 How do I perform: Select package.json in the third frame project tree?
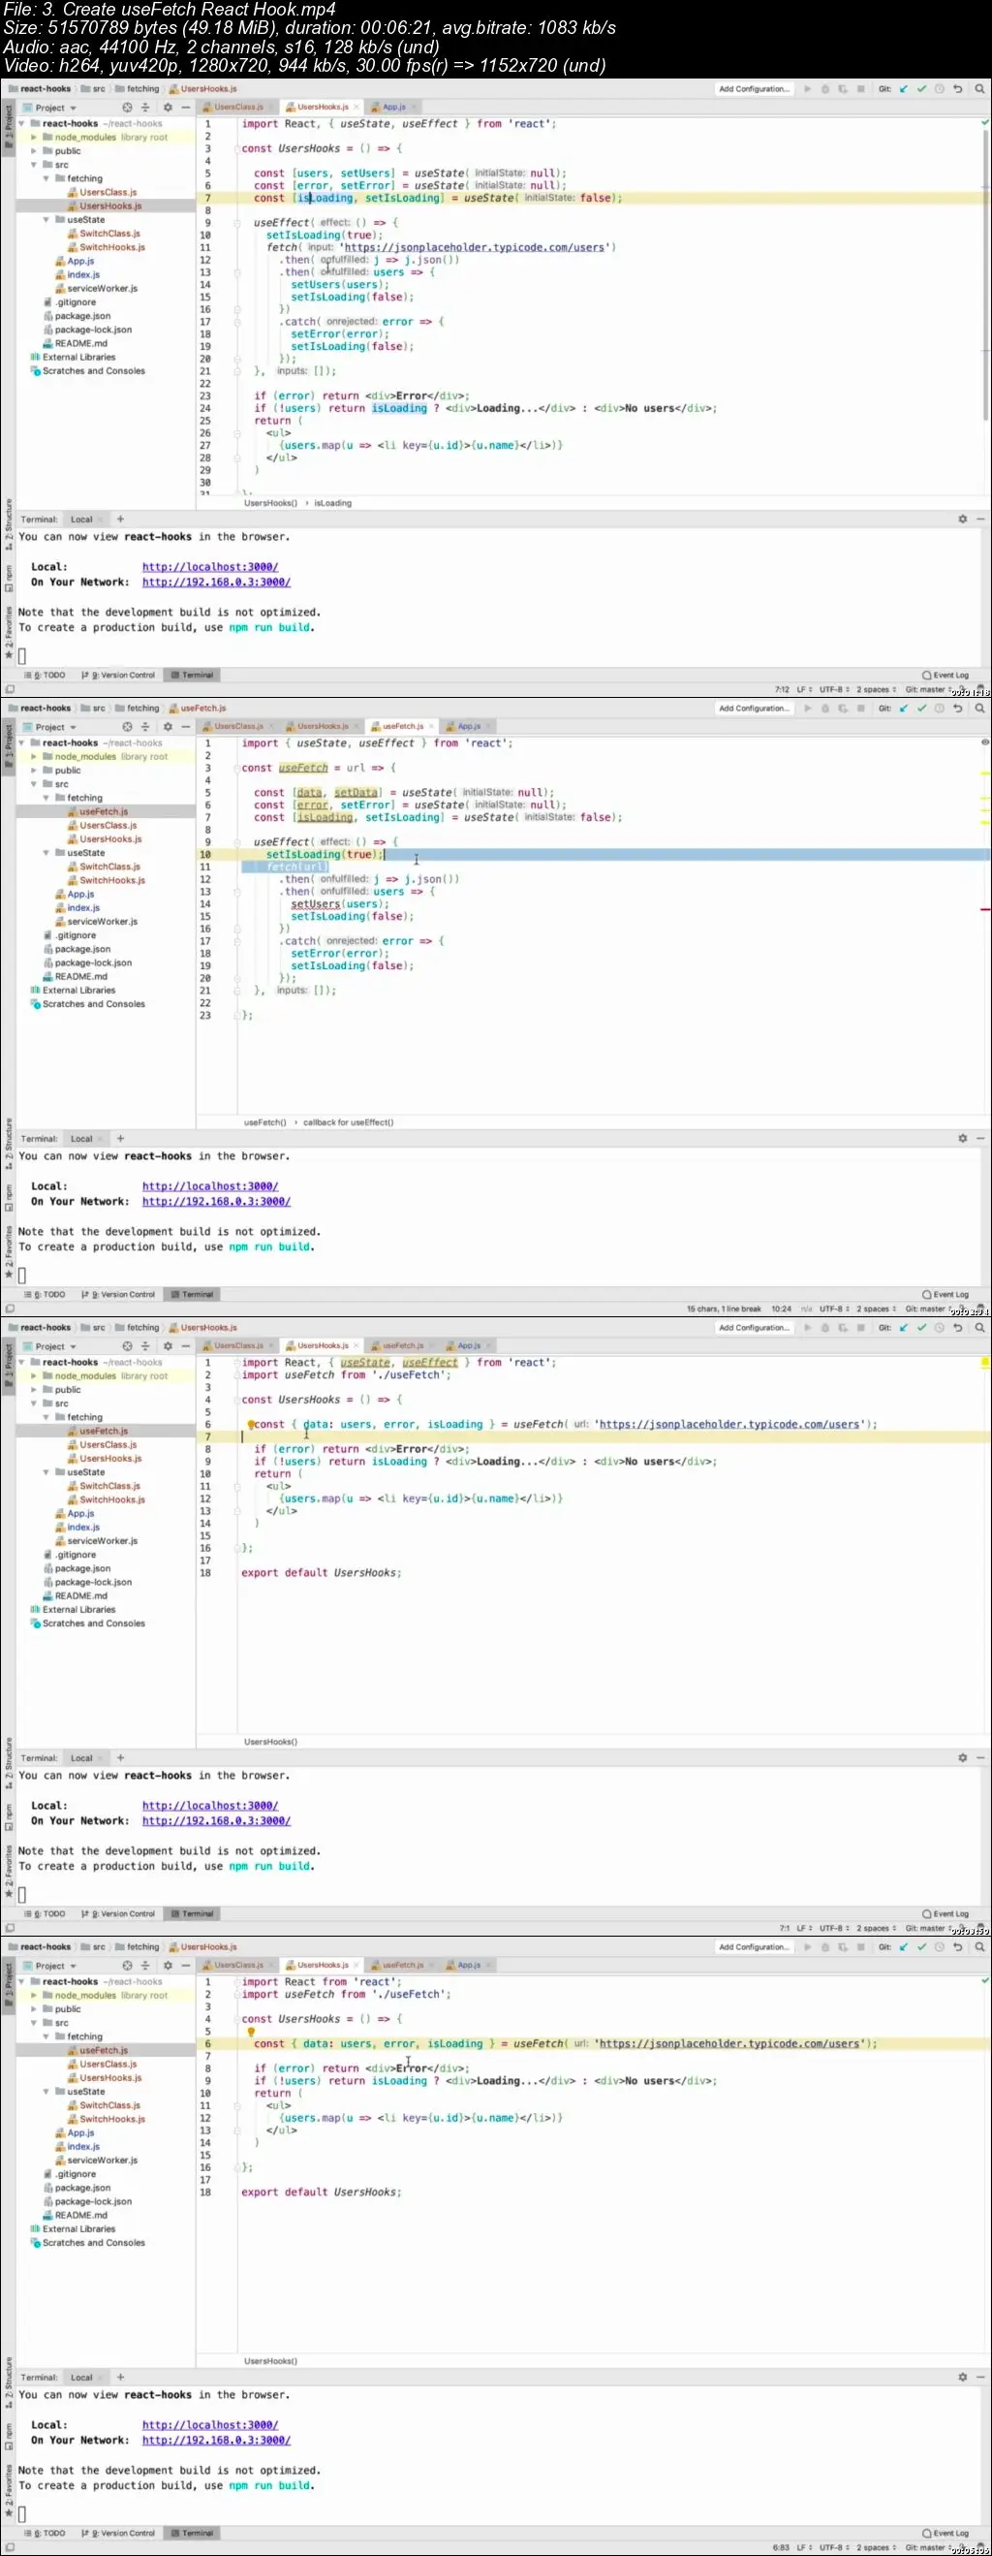(77, 1568)
